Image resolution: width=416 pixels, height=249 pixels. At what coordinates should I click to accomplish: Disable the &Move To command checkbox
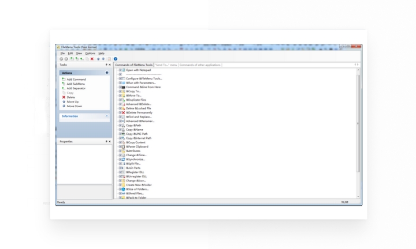[x=120, y=96]
